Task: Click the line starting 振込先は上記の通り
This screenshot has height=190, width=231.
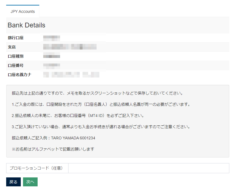Action: click(x=97, y=93)
